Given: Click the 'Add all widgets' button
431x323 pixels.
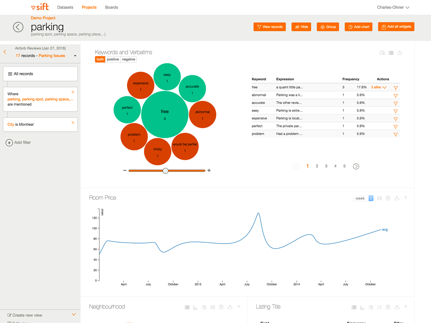Looking at the screenshot, I should pos(396,27).
